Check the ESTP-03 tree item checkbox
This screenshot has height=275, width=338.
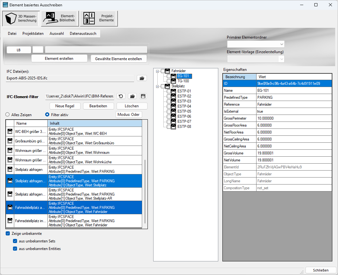point(169,101)
